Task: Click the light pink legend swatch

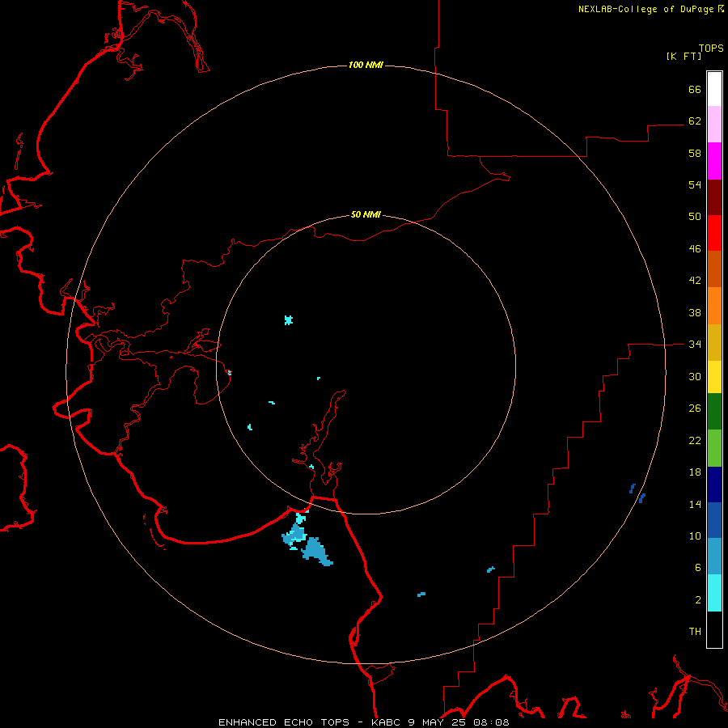Action: [x=714, y=125]
